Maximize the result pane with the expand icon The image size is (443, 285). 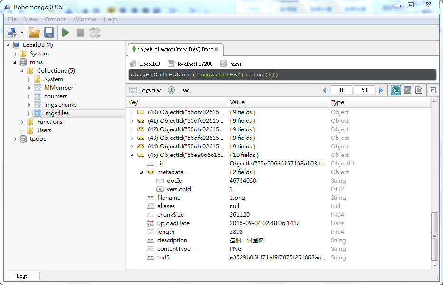point(432,90)
